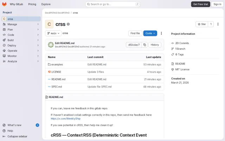Click commit hash d02cdac7
Viewport: 225px width, 141px height.
[134, 45]
